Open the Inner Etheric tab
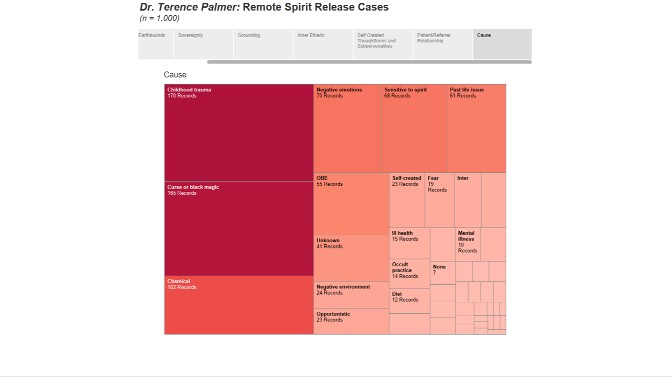 point(323,44)
